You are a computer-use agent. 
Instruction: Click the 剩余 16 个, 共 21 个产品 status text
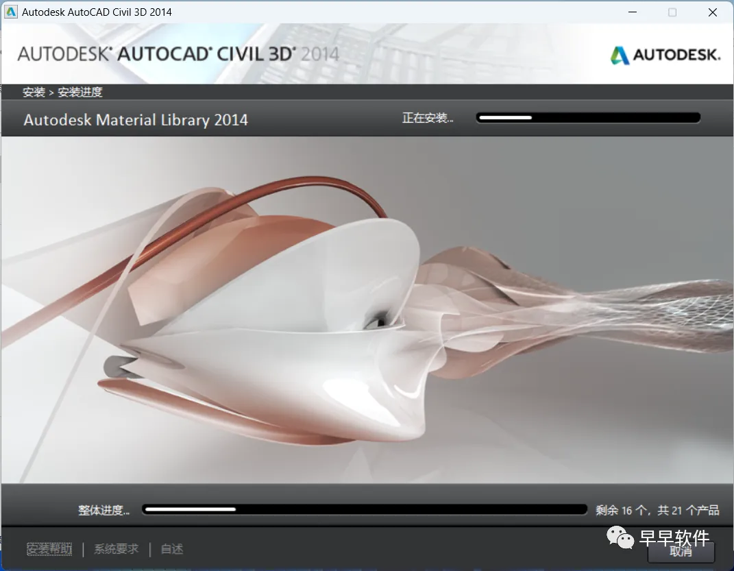coord(657,510)
